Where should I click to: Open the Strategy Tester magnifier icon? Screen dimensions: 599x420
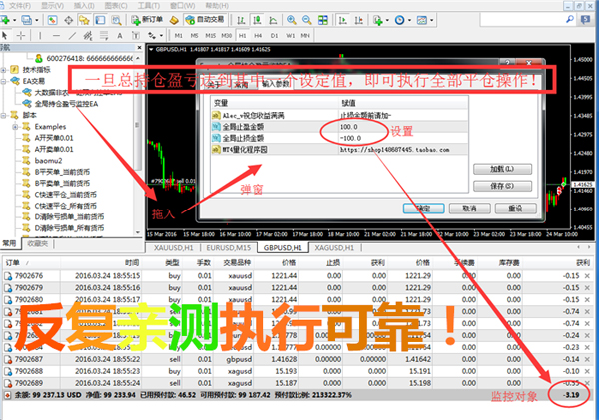pos(116,20)
